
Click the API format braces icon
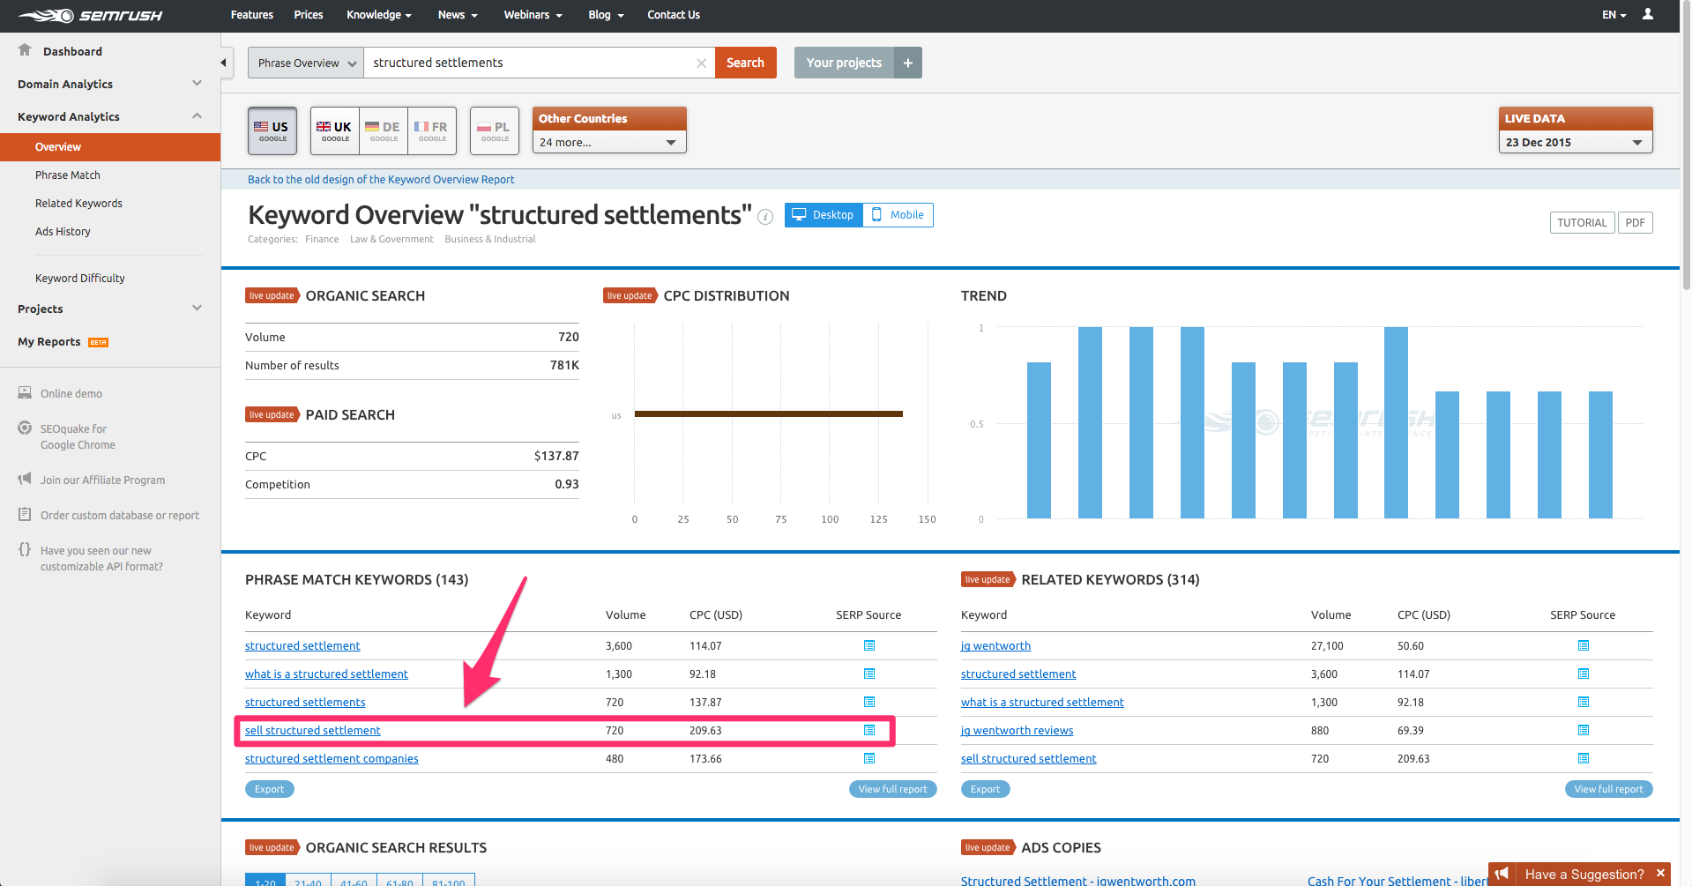(25, 549)
